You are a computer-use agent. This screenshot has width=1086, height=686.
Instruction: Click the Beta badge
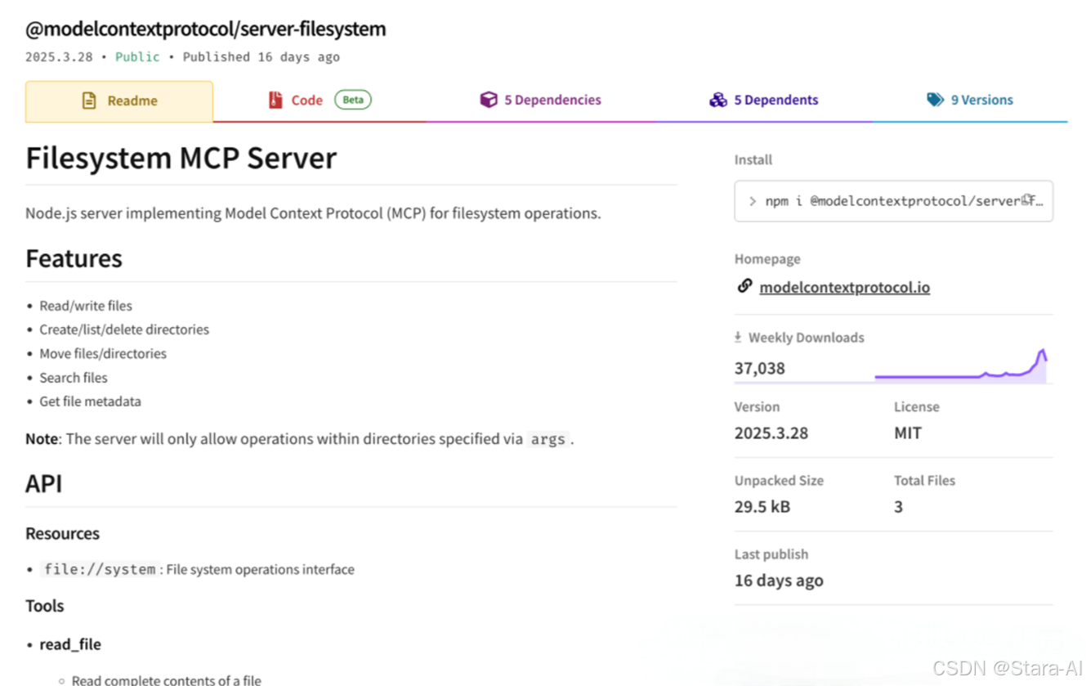353,100
